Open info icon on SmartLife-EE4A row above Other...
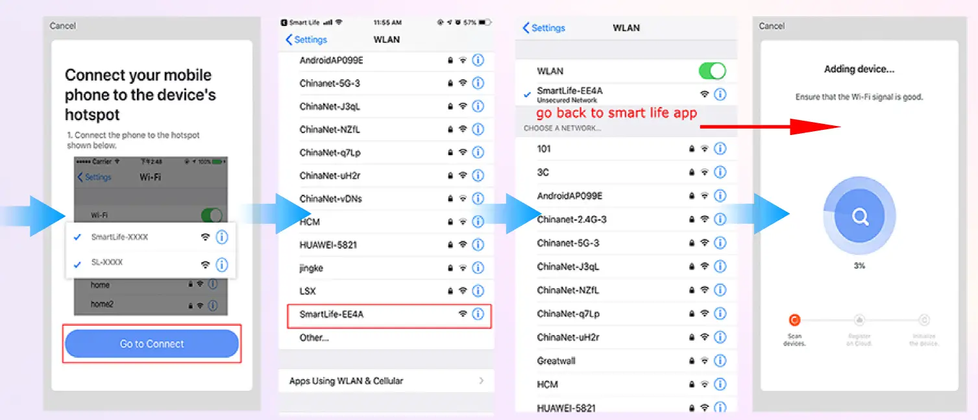The width and height of the screenshot is (978, 420). [478, 314]
